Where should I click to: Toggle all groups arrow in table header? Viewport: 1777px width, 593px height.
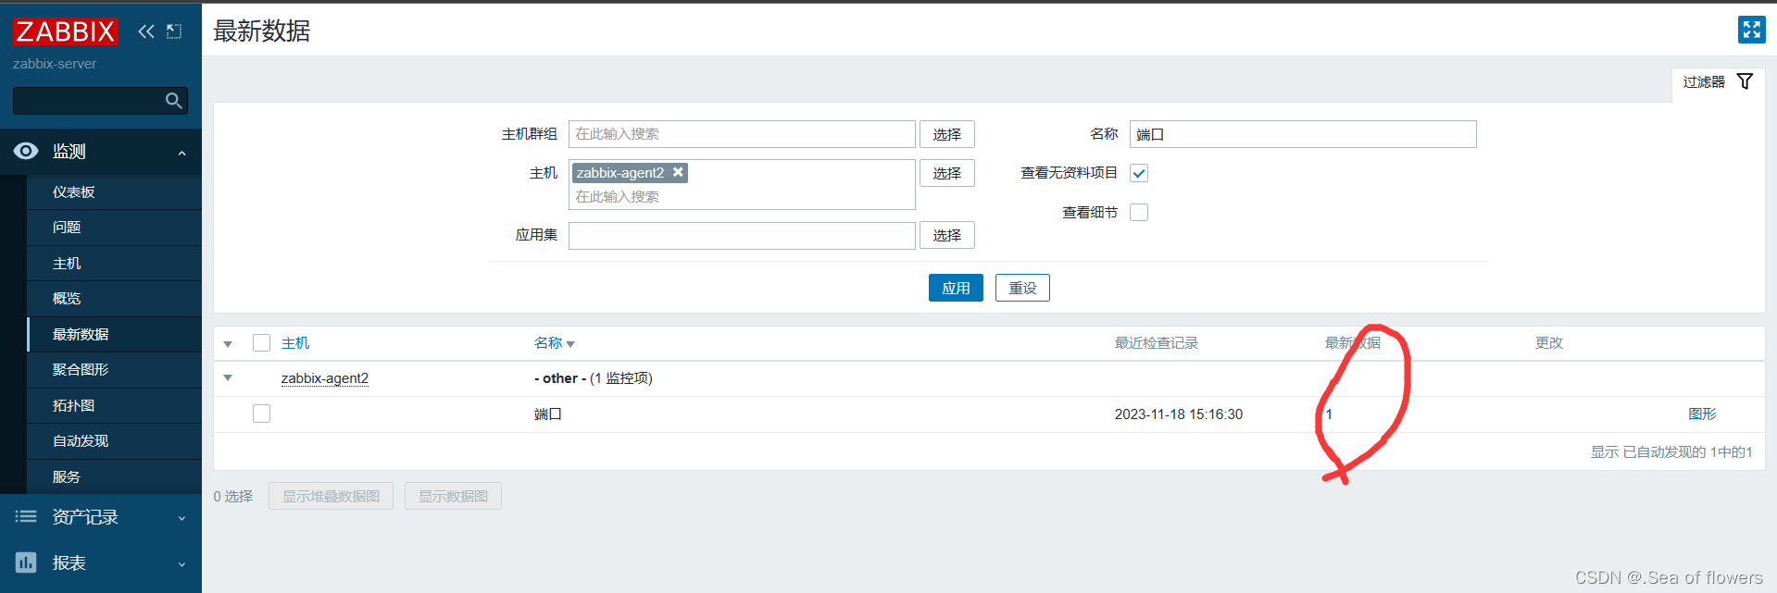coord(228,344)
